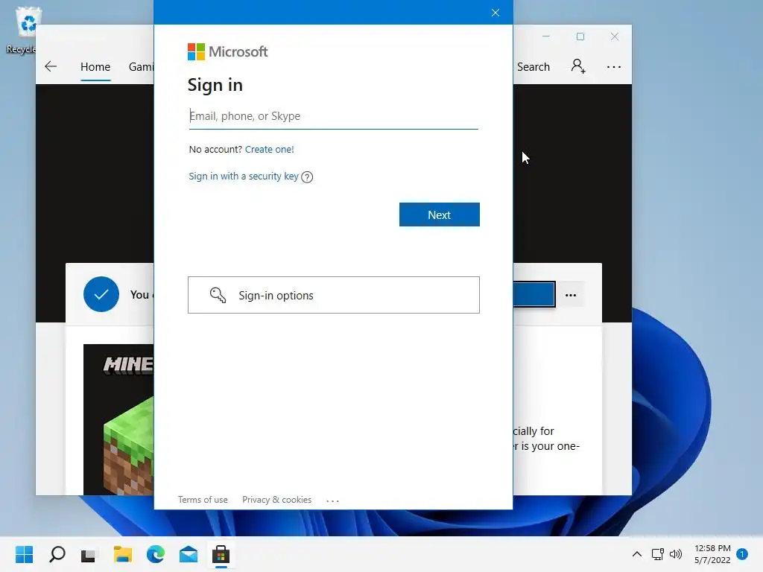
Task: Open the Minecraft thumbnail in Store
Action: tap(118, 419)
